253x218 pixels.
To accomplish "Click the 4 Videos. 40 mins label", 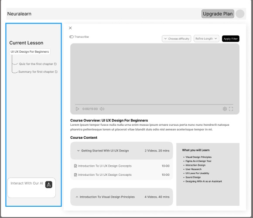I will pos(157,197).
